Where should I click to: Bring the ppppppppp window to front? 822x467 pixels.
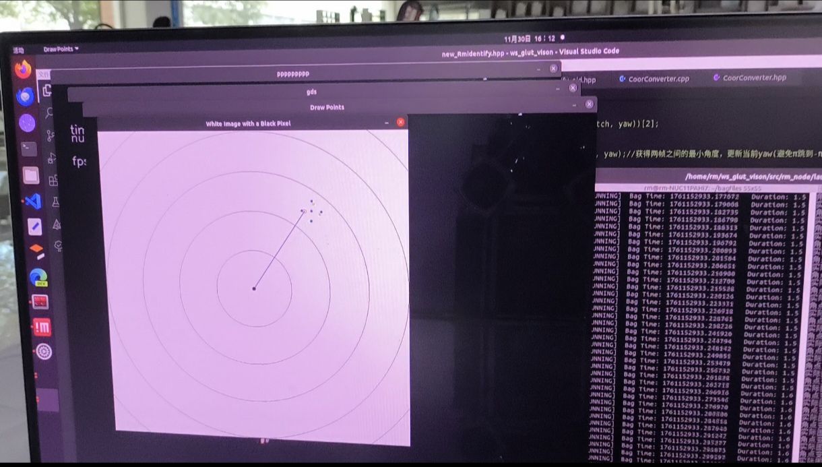click(x=294, y=73)
